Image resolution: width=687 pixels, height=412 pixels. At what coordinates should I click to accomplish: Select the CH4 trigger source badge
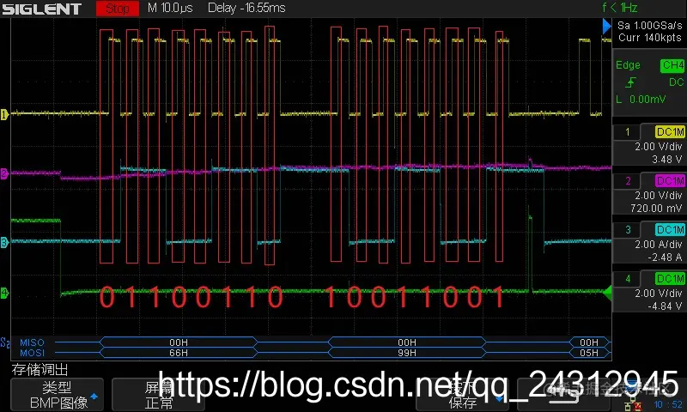point(672,66)
